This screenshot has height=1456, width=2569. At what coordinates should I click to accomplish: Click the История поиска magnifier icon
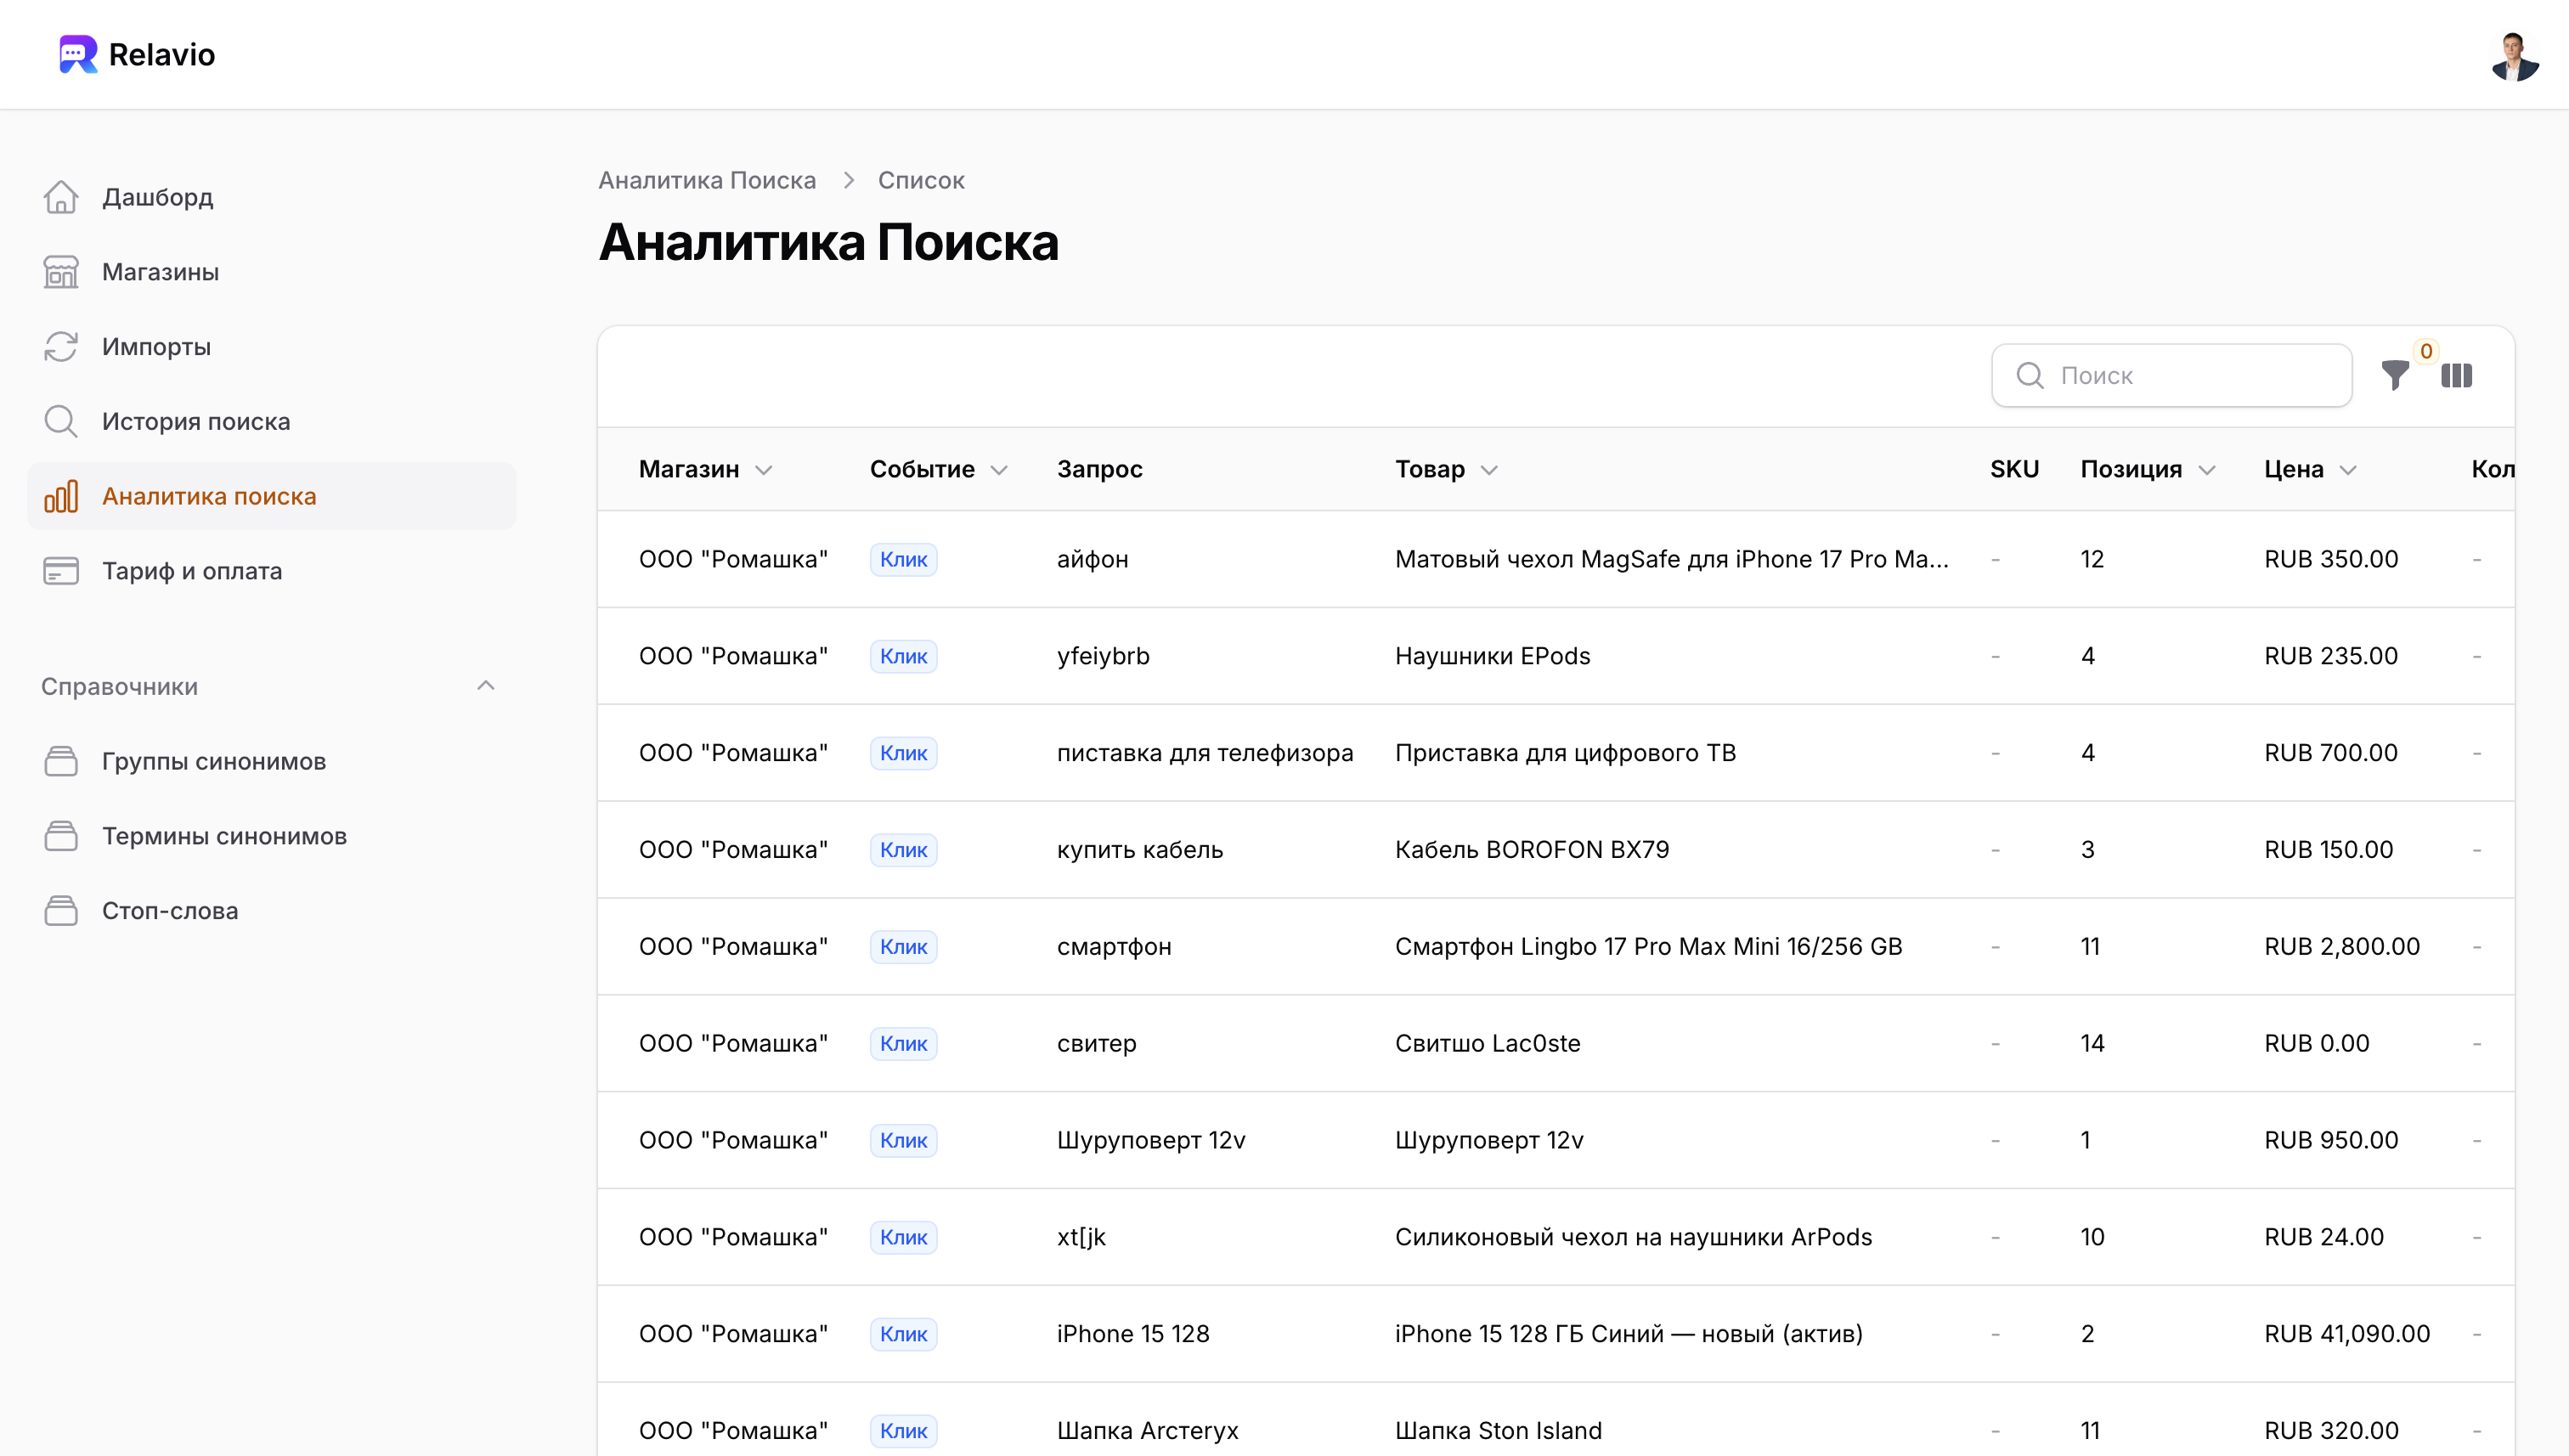61,421
